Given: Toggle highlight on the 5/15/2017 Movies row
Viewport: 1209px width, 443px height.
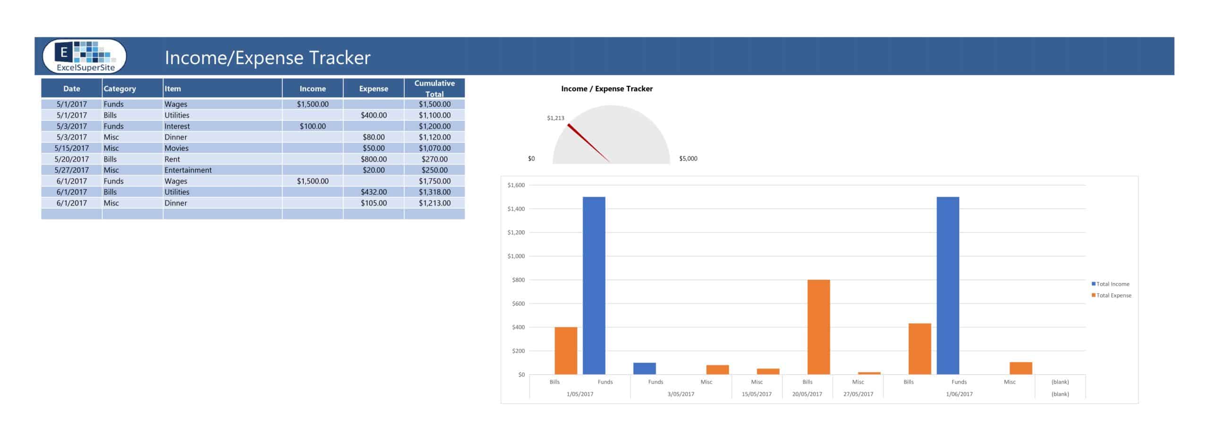Looking at the screenshot, I should 189,148.
